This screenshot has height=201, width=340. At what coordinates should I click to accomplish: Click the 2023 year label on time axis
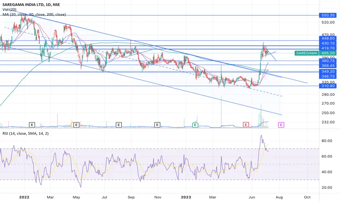[186, 197]
